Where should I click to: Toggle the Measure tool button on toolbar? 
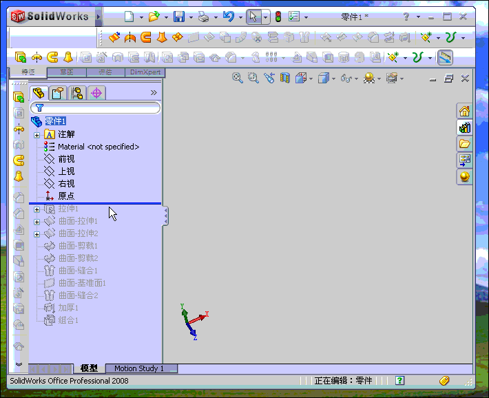pyautogui.click(x=445, y=57)
